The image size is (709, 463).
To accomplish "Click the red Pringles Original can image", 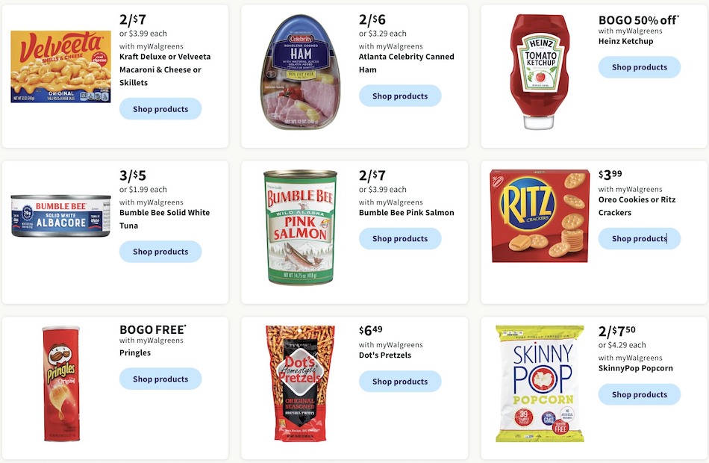I will click(61, 383).
